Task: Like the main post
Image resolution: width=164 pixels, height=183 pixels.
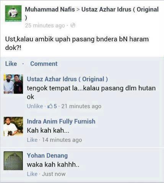Action: tap(11, 64)
